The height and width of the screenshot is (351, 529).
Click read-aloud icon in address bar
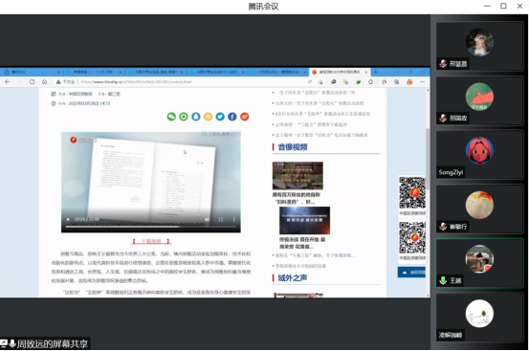point(310,82)
